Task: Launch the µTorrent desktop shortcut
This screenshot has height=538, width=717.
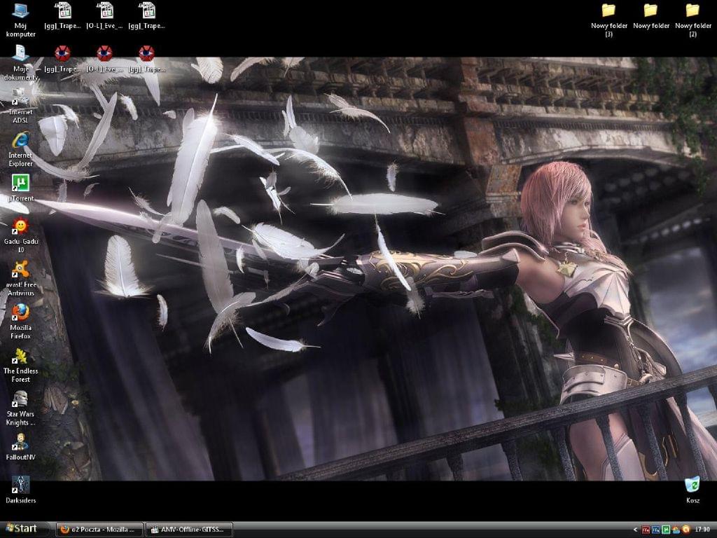Action: point(20,188)
